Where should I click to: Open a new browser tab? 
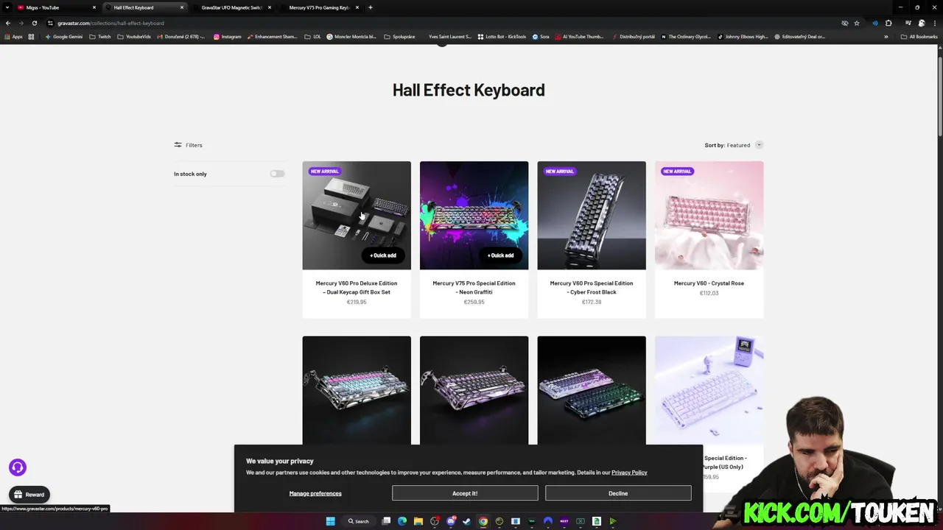coord(371,7)
